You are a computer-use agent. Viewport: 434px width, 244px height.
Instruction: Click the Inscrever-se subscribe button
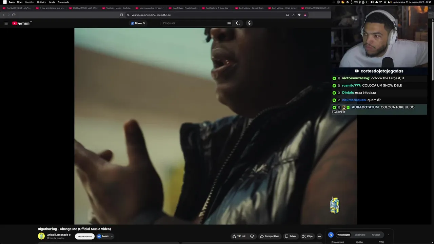(x=85, y=236)
